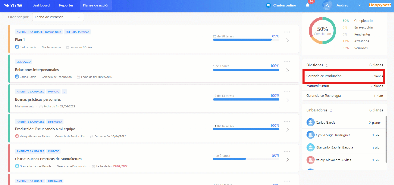Select the Planes de acción tab

tap(96, 5)
